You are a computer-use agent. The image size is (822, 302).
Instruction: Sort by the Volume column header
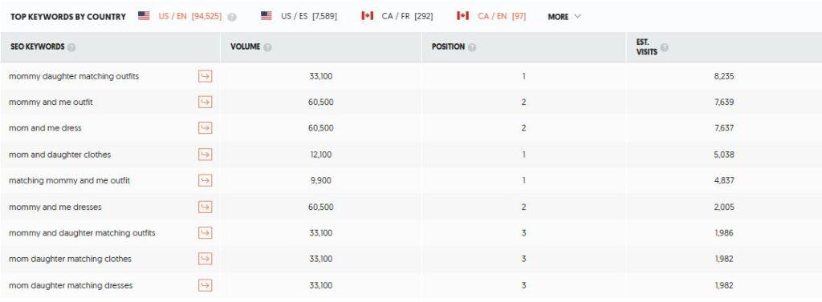245,46
